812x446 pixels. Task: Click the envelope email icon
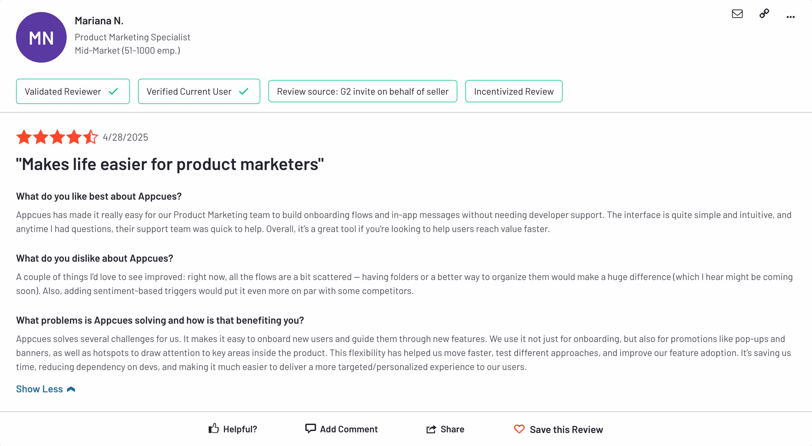737,14
